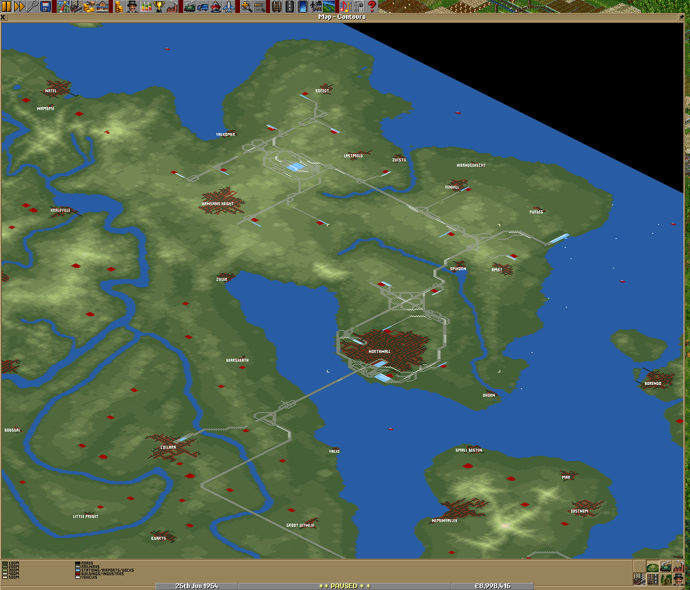The height and width of the screenshot is (590, 690).
Task: Click the 500M legend colour swatch
Action: 5,577
